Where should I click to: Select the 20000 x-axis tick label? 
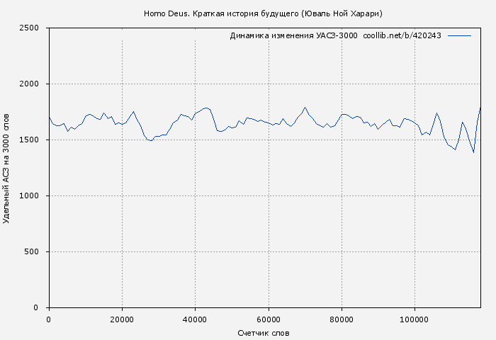(122, 320)
